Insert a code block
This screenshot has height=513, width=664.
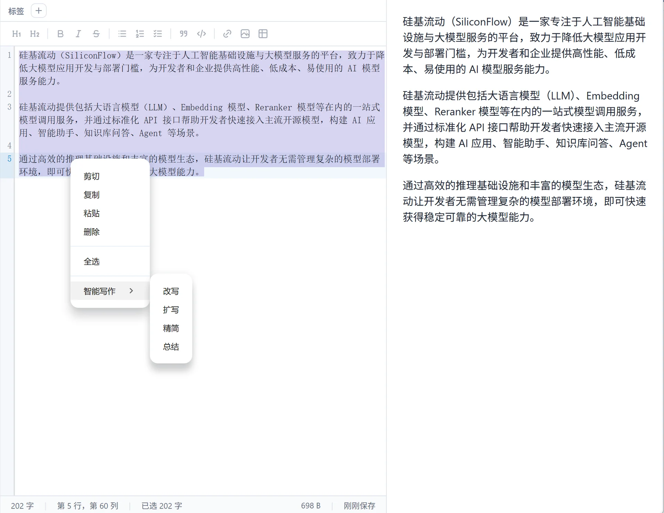202,34
